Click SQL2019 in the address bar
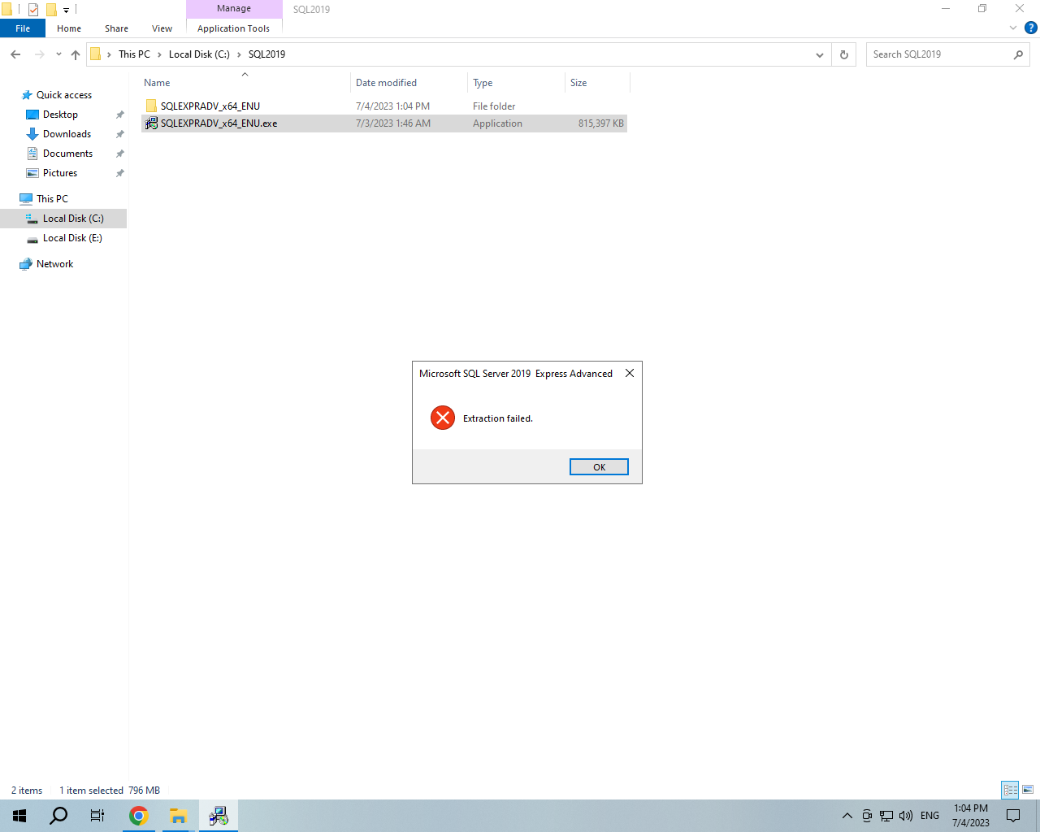The width and height of the screenshot is (1040, 832). click(266, 54)
